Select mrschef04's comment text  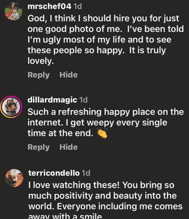pos(106,40)
